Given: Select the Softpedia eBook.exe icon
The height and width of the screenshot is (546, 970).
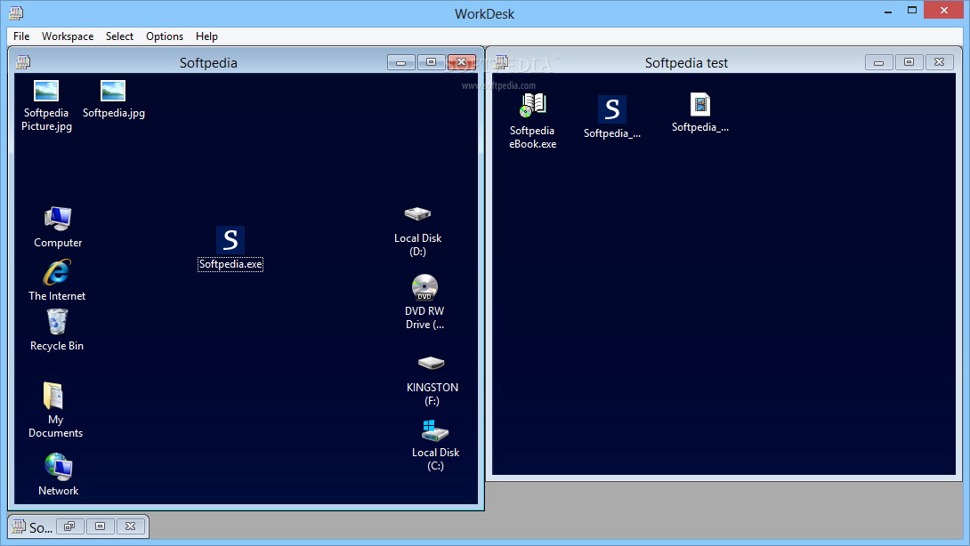Looking at the screenshot, I should pos(533,106).
